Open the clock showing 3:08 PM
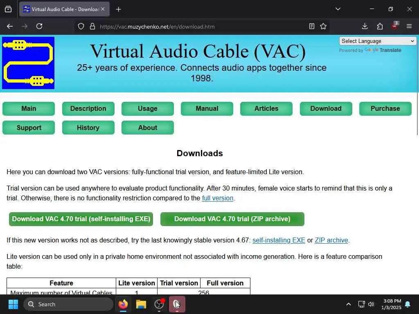Image resolution: width=419 pixels, height=314 pixels. pos(391,304)
